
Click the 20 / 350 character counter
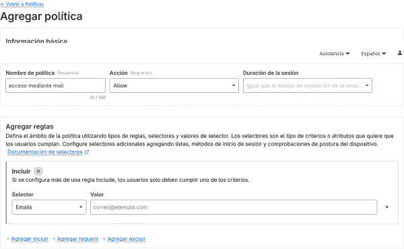pyautogui.click(x=98, y=98)
